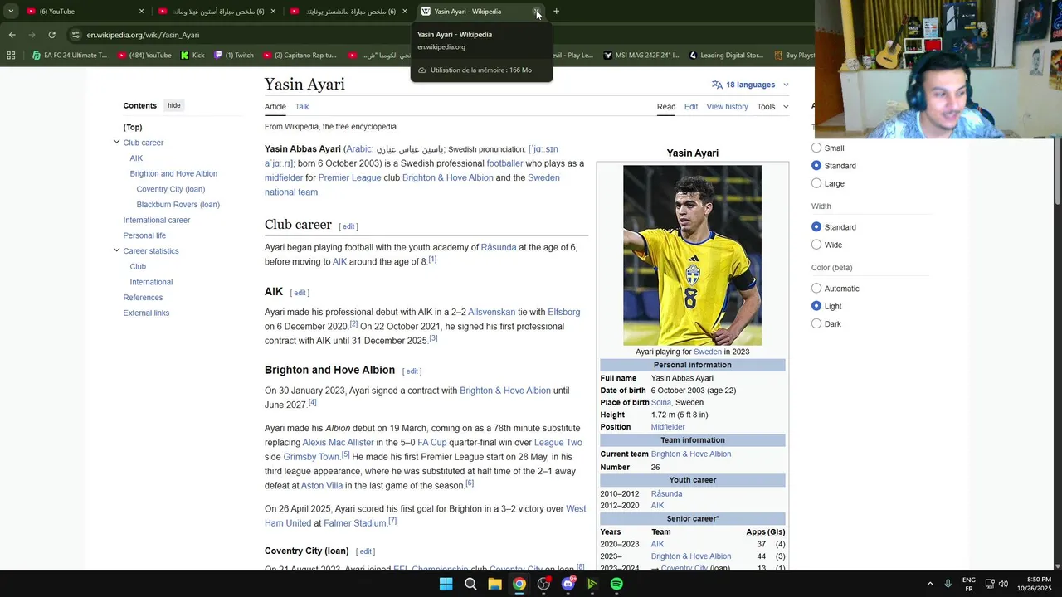Screen dimensions: 1062x597
Task: Jump to (Top) in contents
Action: click(133, 127)
